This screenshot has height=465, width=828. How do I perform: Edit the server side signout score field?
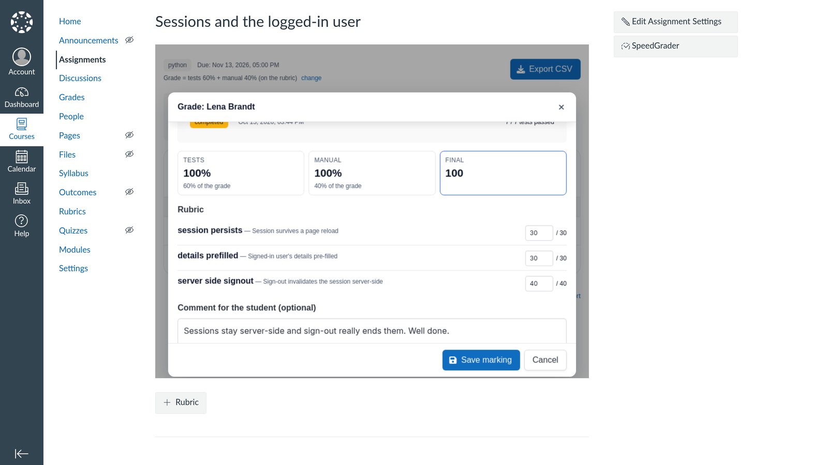(539, 284)
